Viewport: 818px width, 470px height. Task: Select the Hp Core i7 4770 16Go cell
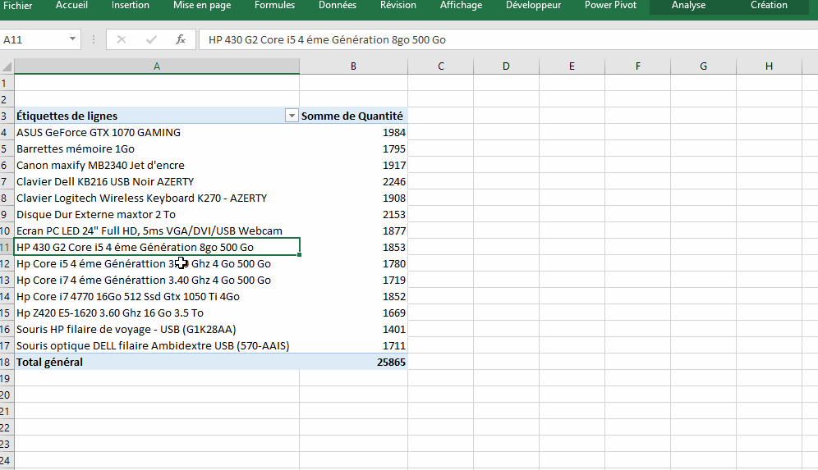pyautogui.click(x=157, y=296)
